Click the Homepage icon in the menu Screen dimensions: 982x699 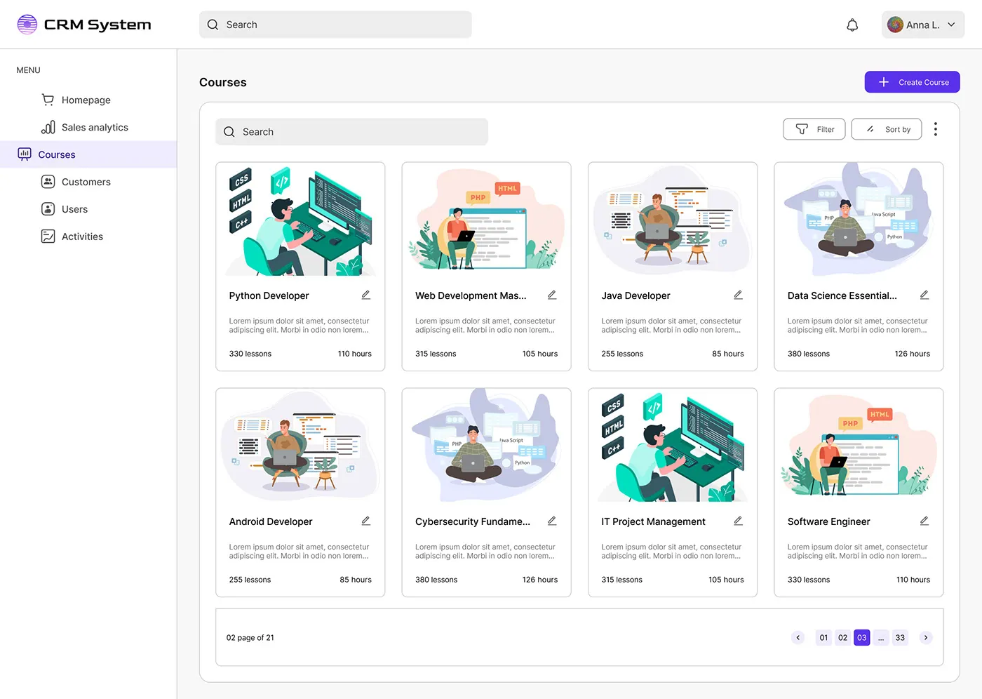[x=48, y=100]
